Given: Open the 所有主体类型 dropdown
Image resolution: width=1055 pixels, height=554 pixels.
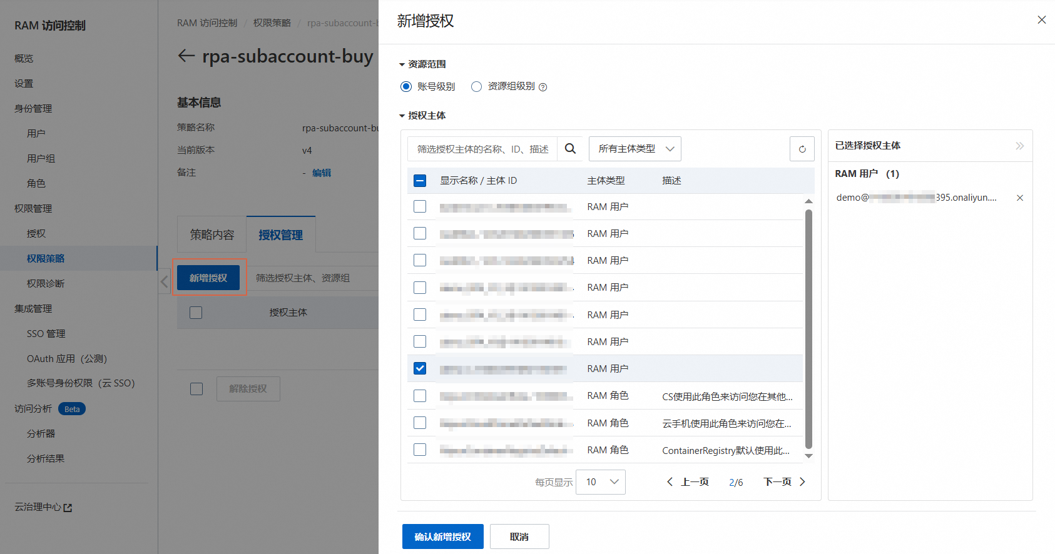Looking at the screenshot, I should click(635, 149).
